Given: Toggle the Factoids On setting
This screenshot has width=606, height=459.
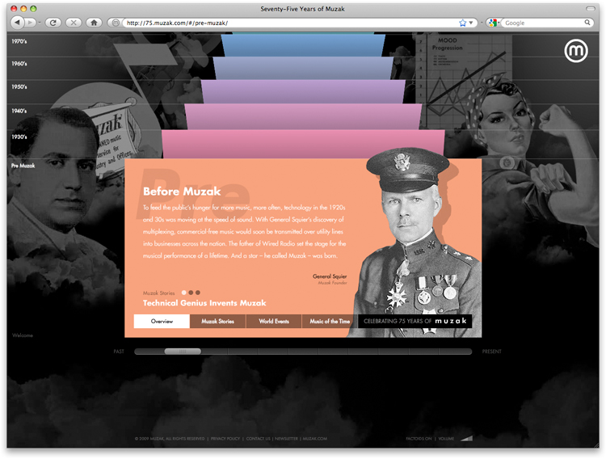Looking at the screenshot, I should pyautogui.click(x=419, y=439).
